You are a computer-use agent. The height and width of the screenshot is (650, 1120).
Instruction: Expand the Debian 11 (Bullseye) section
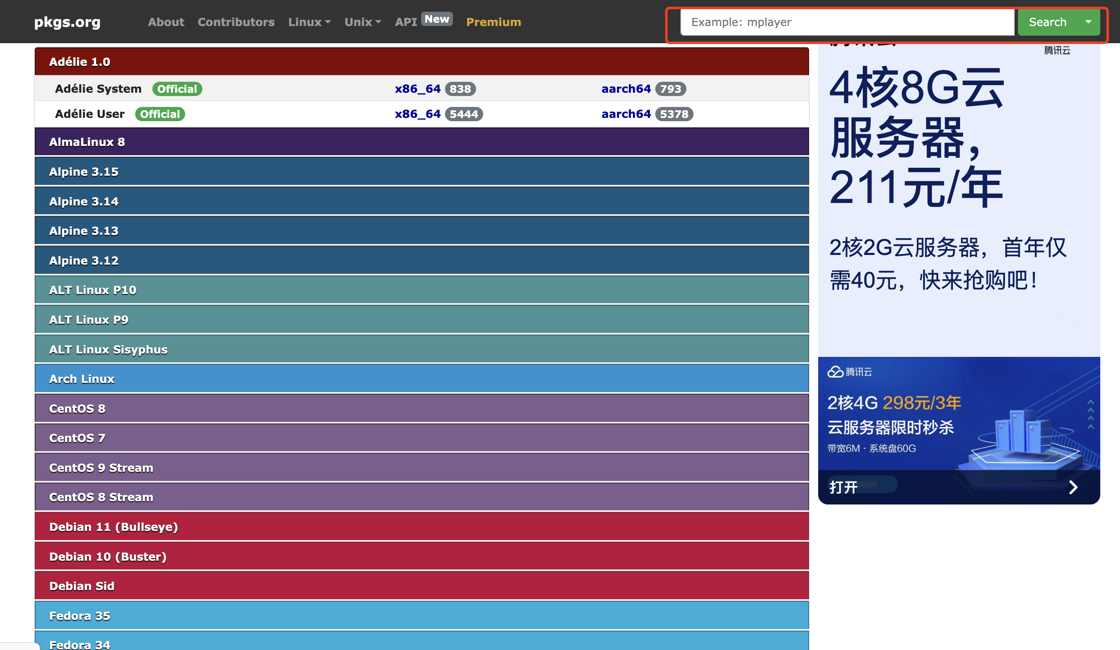tap(113, 527)
